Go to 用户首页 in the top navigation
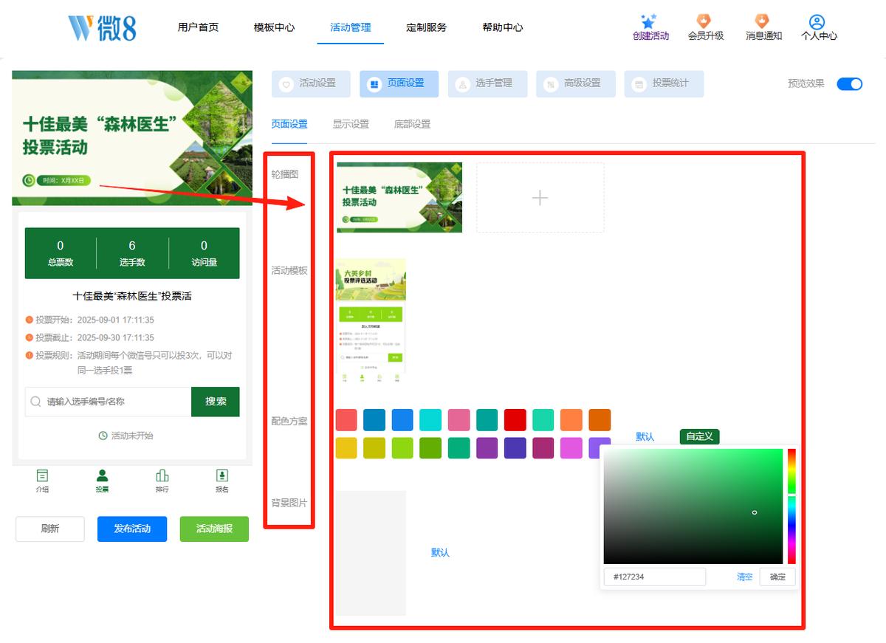The width and height of the screenshot is (886, 643). tap(198, 27)
